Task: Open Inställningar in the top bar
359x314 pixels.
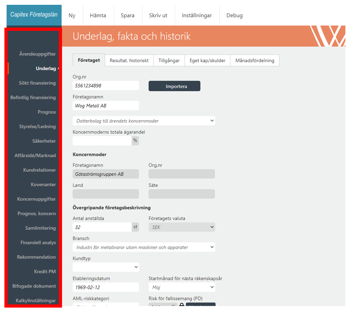Action: click(x=197, y=15)
